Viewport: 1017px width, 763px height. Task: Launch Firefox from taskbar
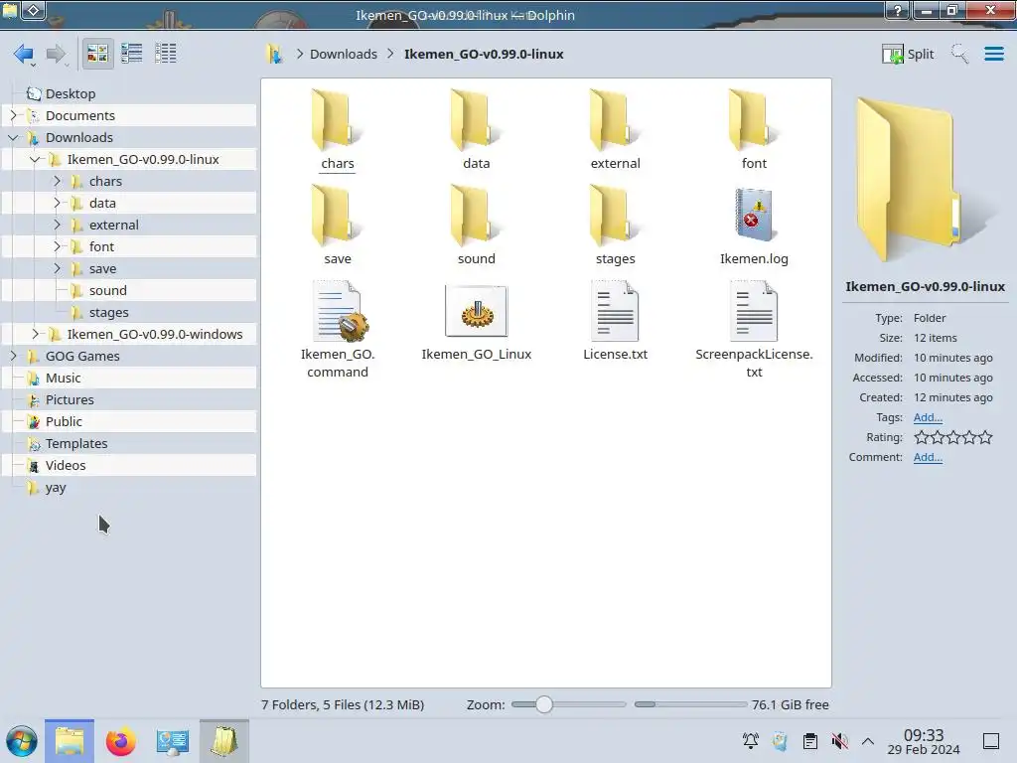point(120,741)
